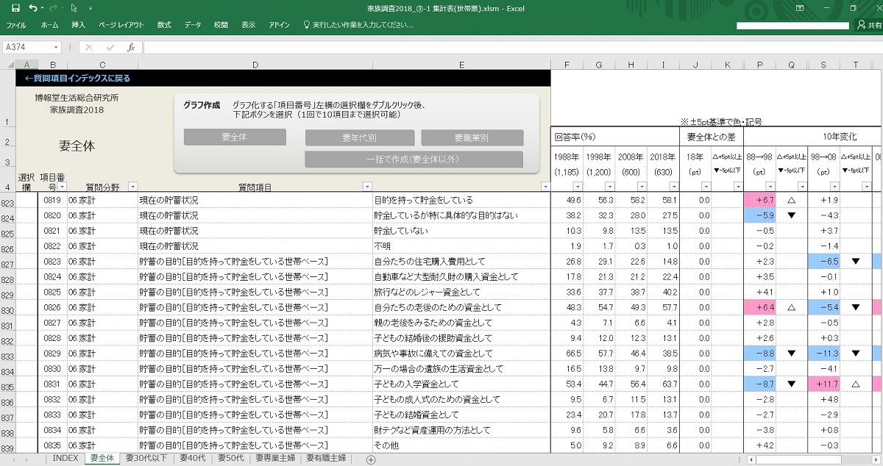
Task: Click the touch/mouse mode pointer icon
Action: [74, 8]
